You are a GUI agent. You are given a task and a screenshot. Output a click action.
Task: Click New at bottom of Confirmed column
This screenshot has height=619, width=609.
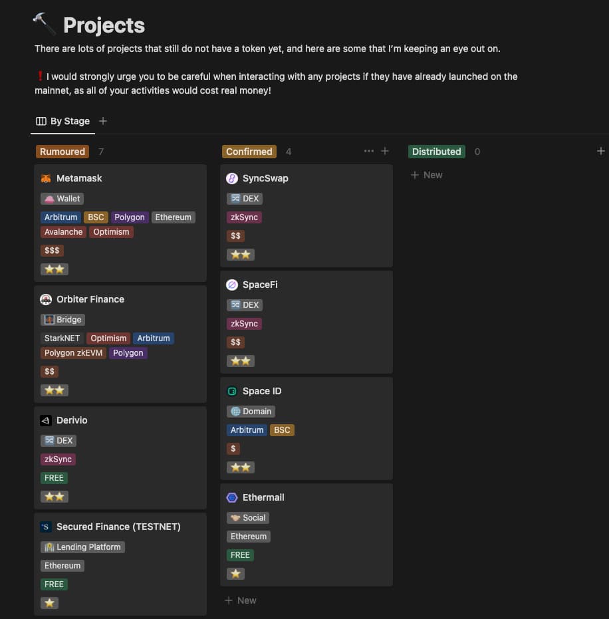(x=241, y=600)
